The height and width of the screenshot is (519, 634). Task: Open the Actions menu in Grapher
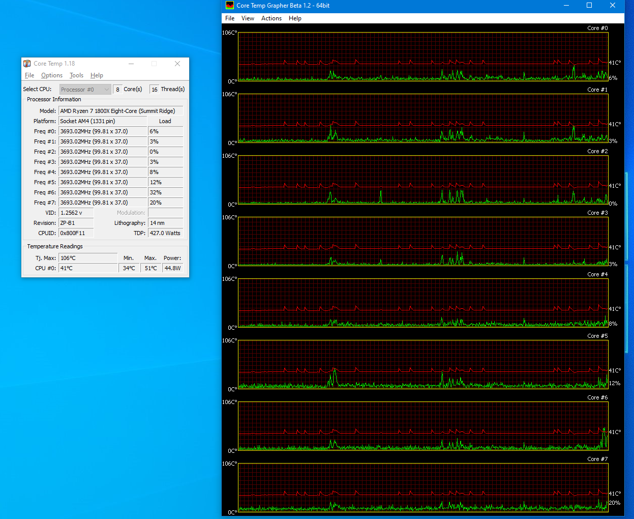tap(271, 18)
